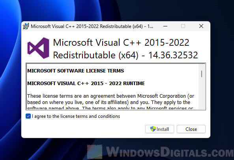This screenshot has height=160, width=234.
Task: Click the Install button with shield icon
Action: point(159,129)
